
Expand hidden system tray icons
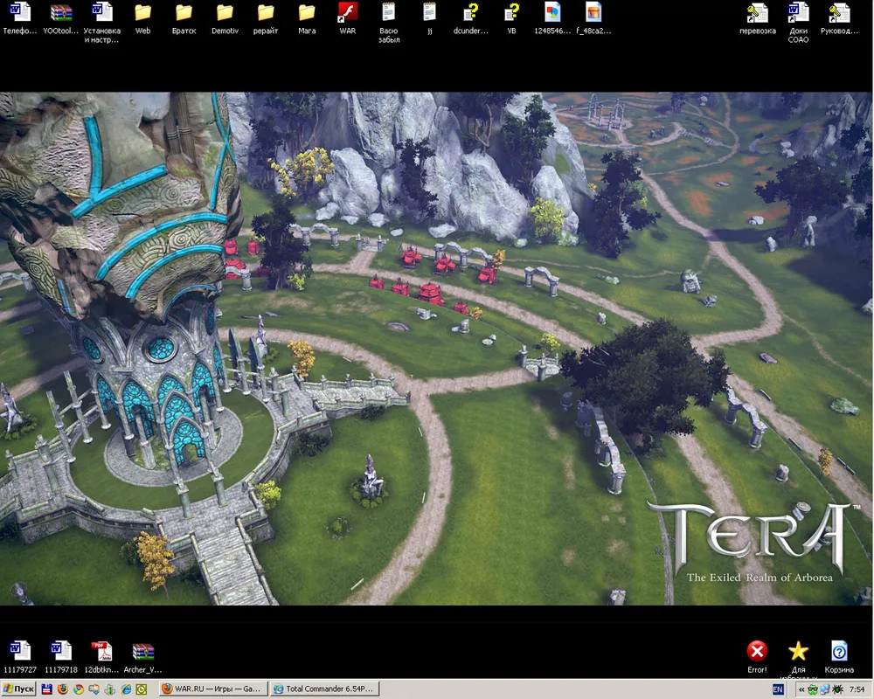[x=801, y=689]
